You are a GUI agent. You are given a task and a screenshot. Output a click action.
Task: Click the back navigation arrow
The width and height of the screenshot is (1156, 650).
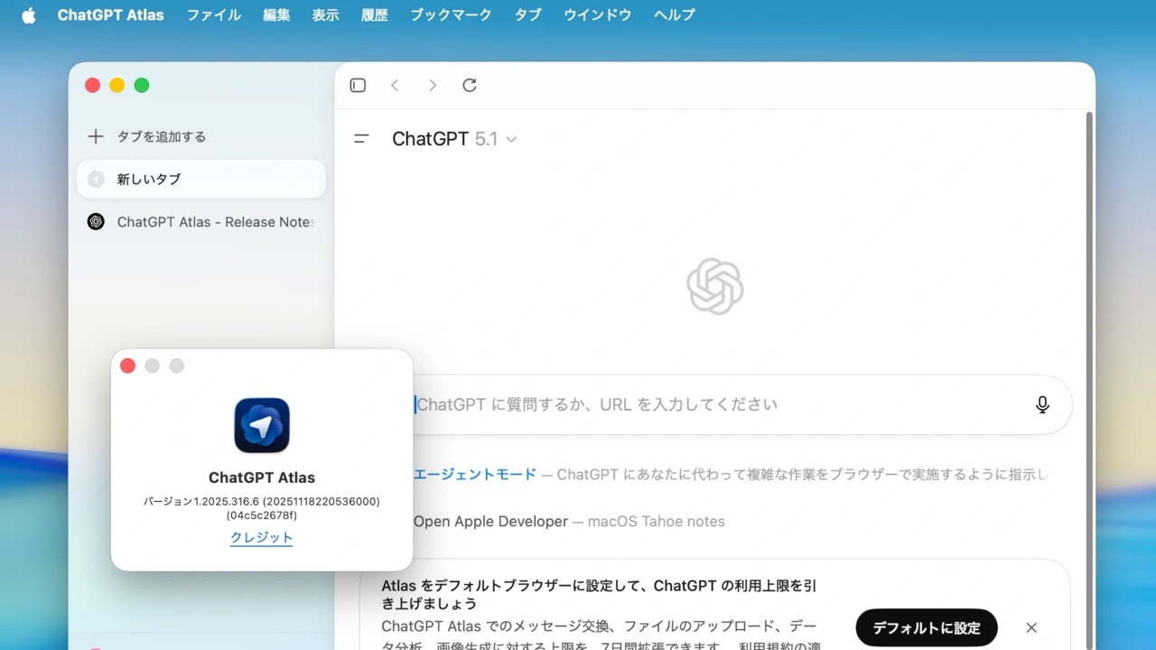coord(395,85)
